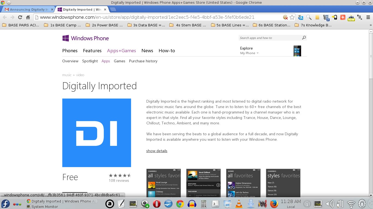
Task: Reload the page in Chrome
Action: 20,17
